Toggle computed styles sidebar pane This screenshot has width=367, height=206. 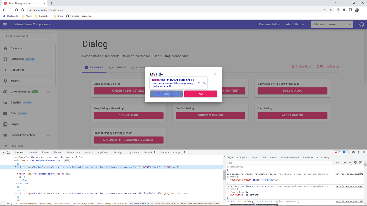[x=361, y=162]
